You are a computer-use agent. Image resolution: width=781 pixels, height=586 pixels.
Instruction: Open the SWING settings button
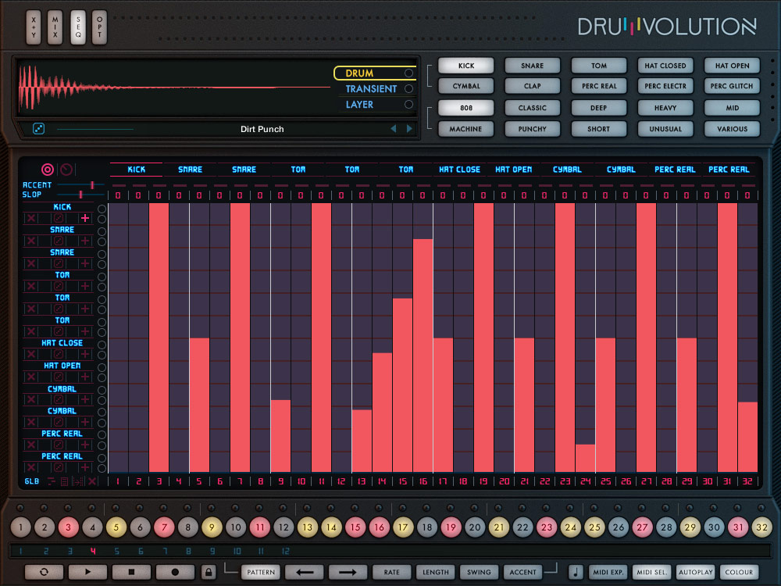click(479, 572)
